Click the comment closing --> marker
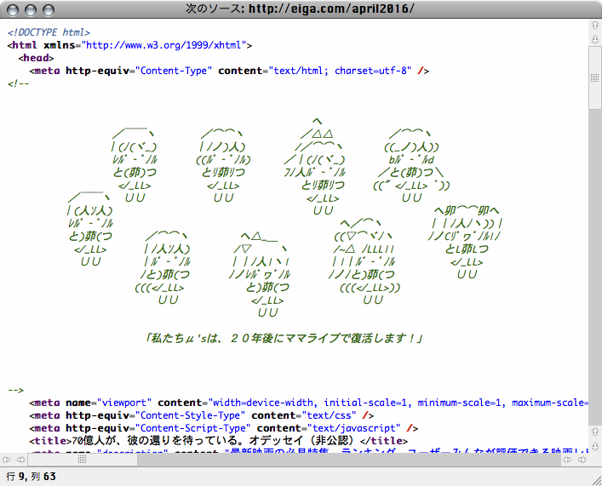This screenshot has width=602, height=486. (x=15, y=390)
